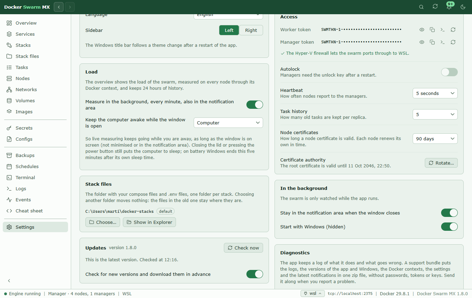Viewport: 472px width, 298px height.
Task: Expand the Node certificates 90 days dropdown
Action: coord(435,139)
